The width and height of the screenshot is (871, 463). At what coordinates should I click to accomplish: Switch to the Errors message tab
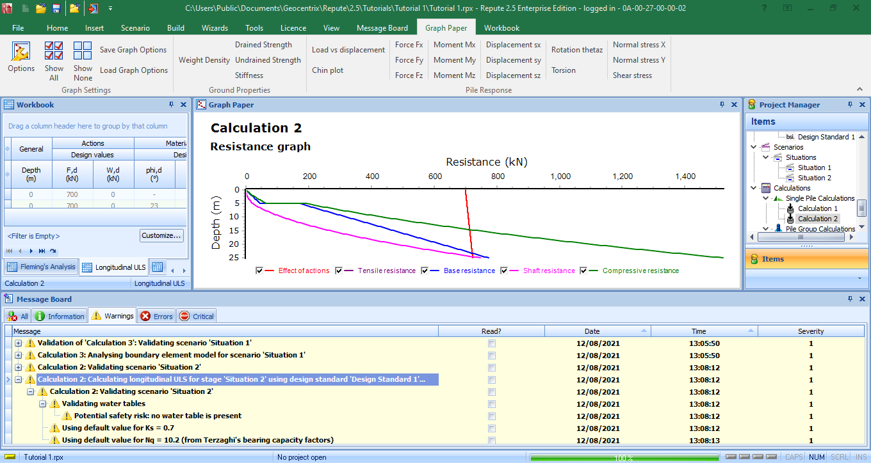pyautogui.click(x=156, y=316)
